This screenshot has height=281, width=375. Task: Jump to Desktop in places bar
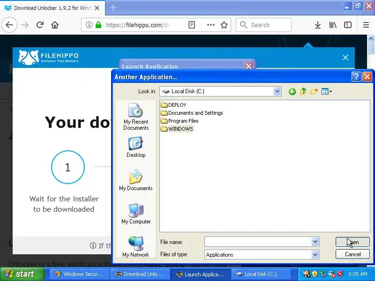pos(136,147)
